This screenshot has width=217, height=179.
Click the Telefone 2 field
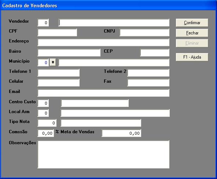(x=148, y=73)
